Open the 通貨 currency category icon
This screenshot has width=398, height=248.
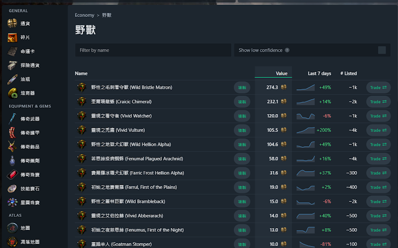[x=12, y=23]
